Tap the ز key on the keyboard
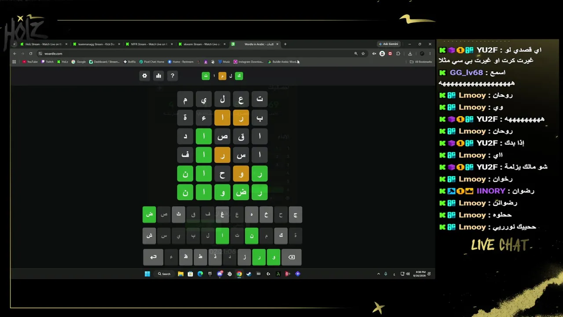Image resolution: width=563 pixels, height=317 pixels. coord(244,257)
